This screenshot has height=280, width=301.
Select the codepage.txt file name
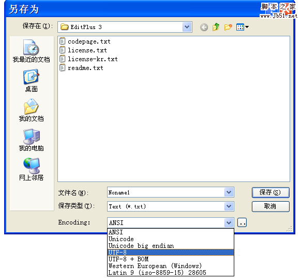tap(89, 41)
